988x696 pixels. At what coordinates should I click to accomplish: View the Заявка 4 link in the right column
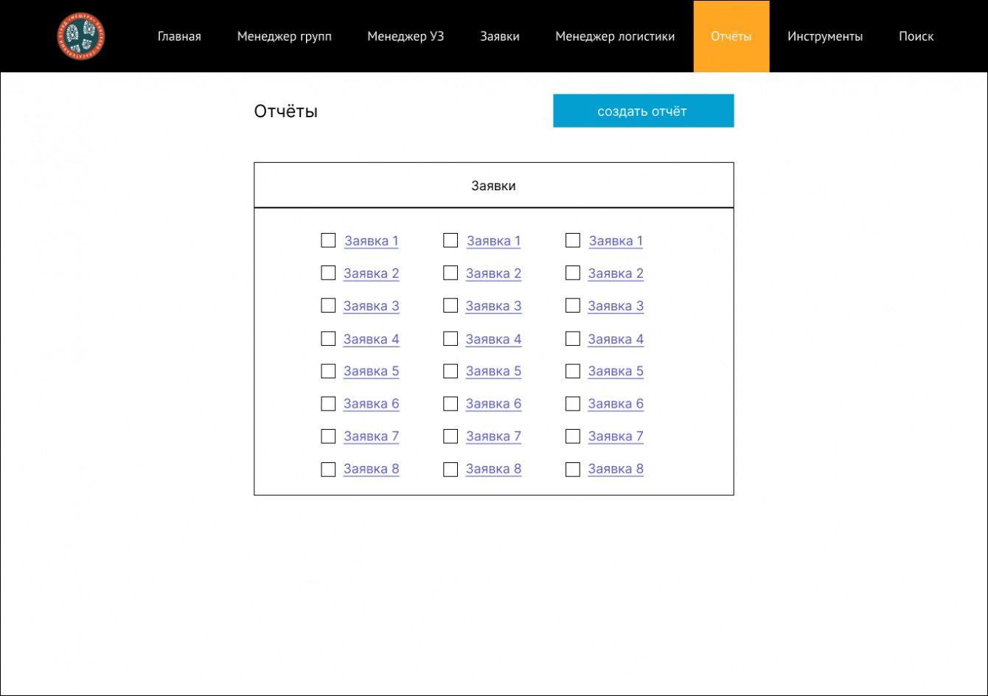pyautogui.click(x=616, y=339)
